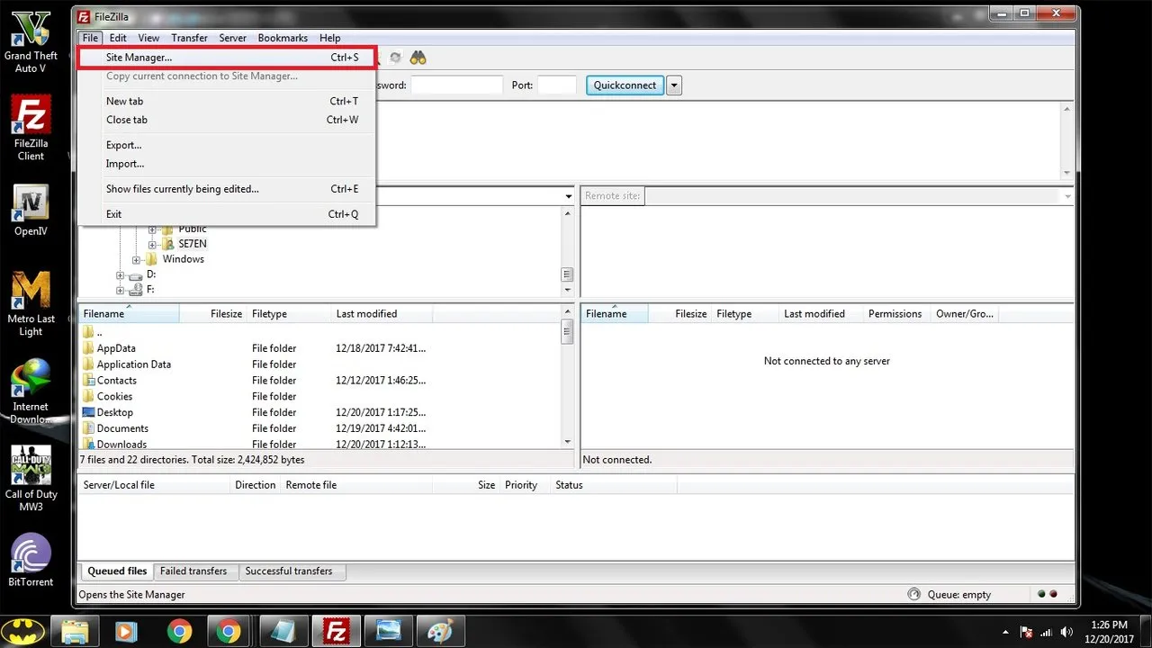Select the Application Data folder row
This screenshot has width=1152, height=648.
point(319,364)
